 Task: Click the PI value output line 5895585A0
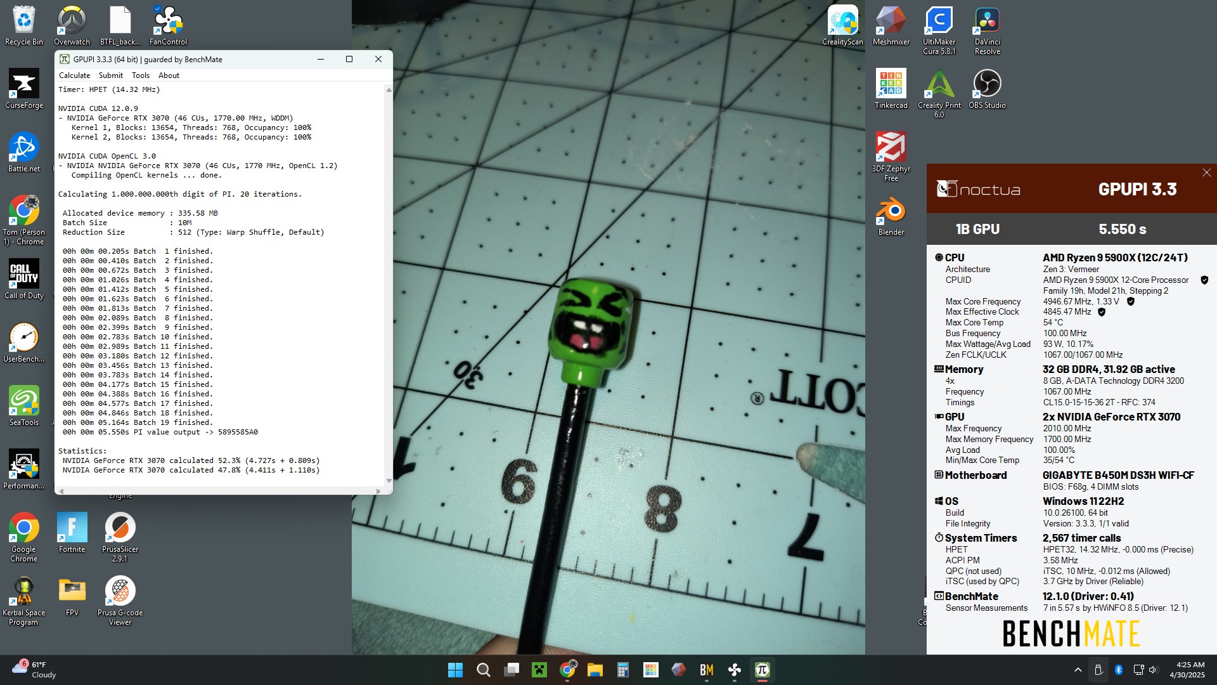[160, 432]
